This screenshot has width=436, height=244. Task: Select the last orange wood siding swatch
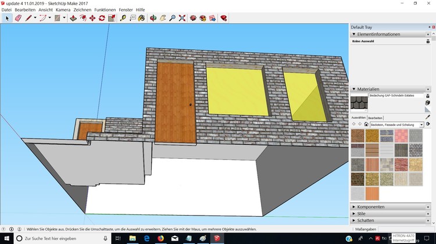coord(372,194)
